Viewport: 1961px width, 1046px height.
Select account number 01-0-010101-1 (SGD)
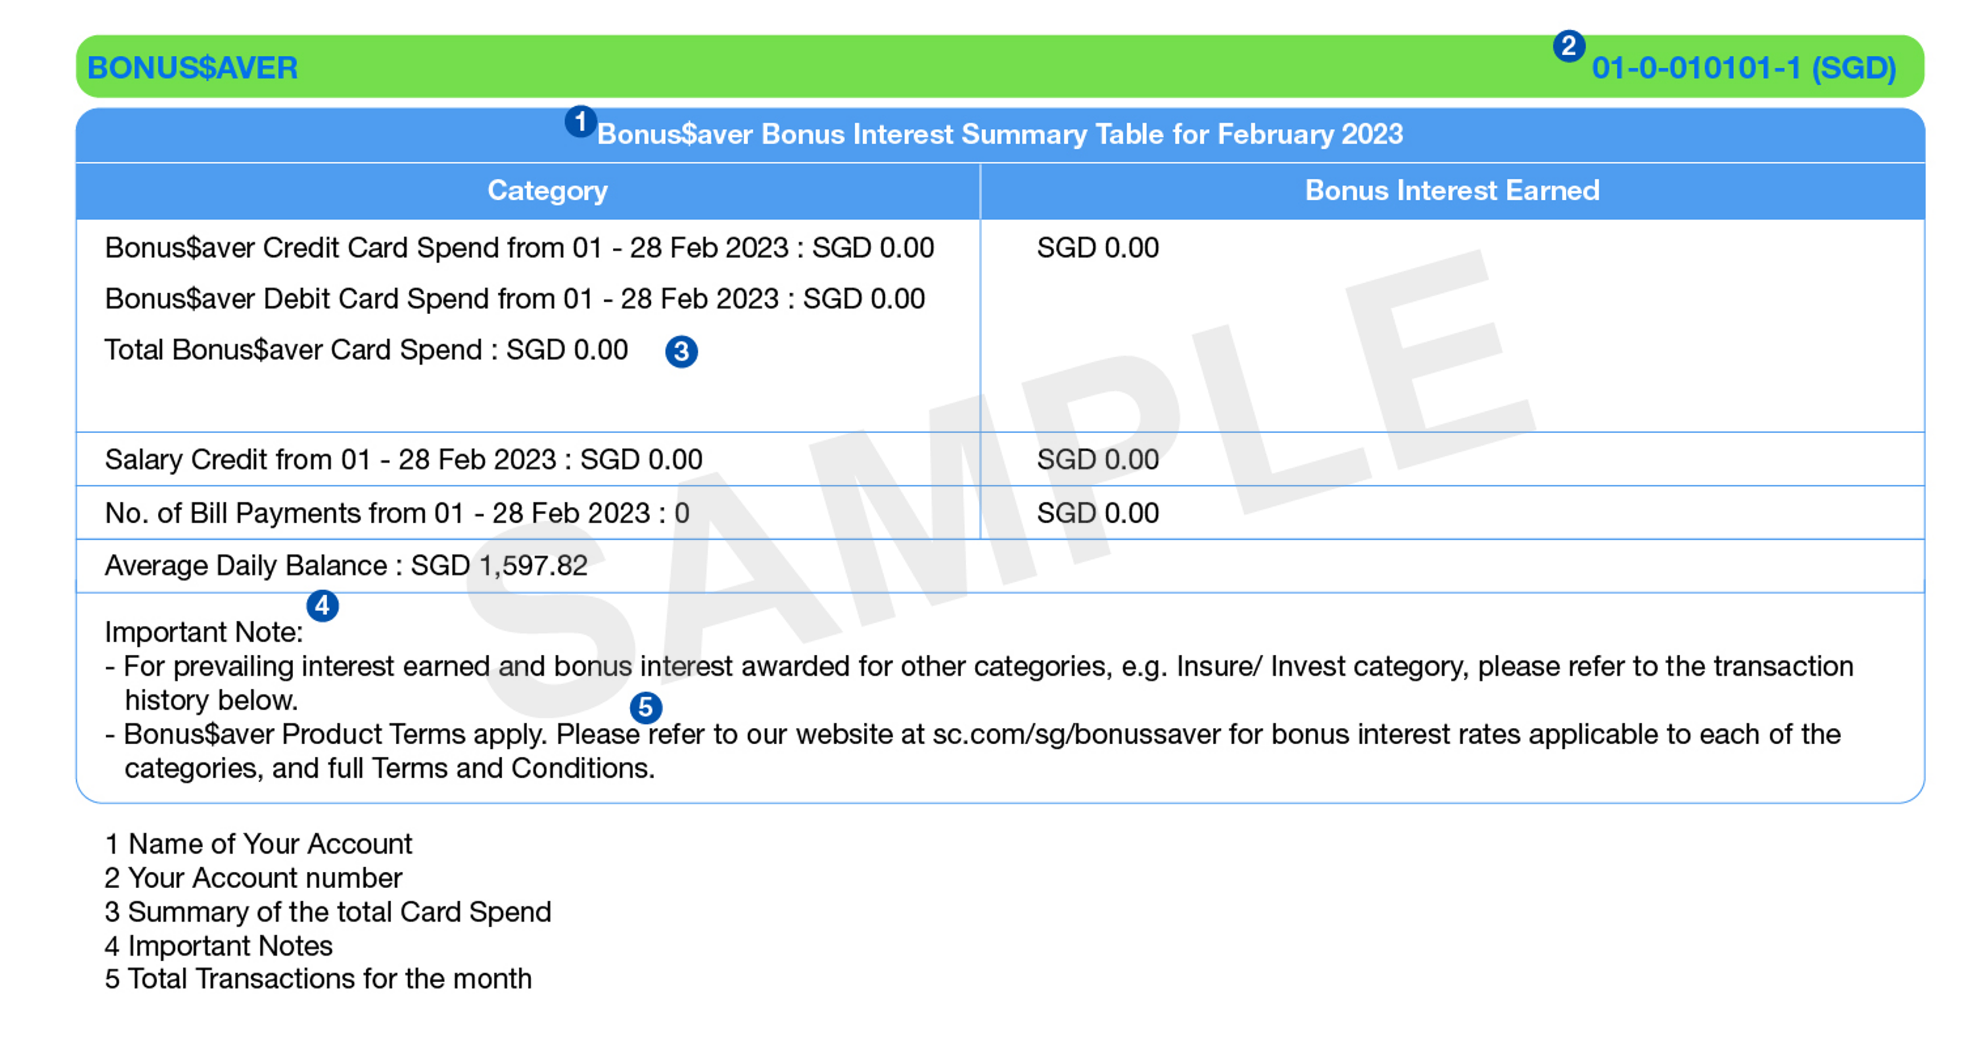click(1743, 68)
